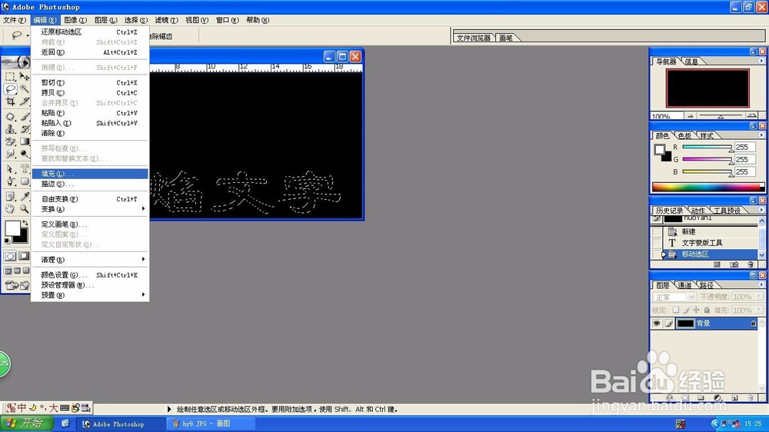The width and height of the screenshot is (769, 432).
Task: Select the Zoom magnifier tool
Action: 24,209
